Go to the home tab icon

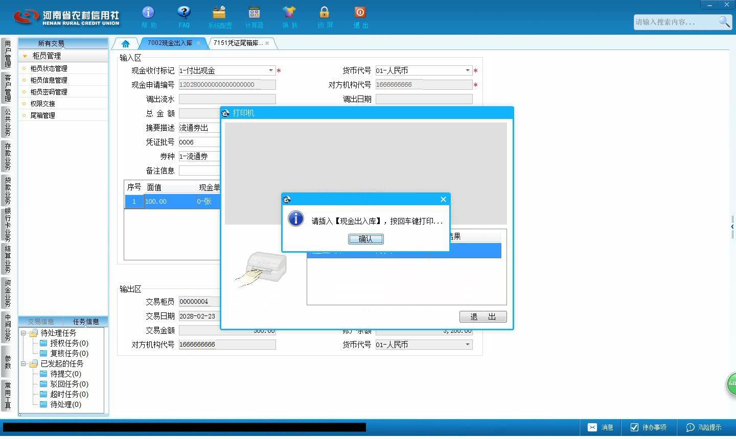tap(125, 44)
